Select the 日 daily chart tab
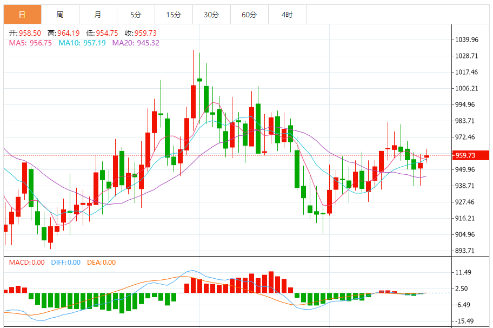Image resolution: width=493 pixels, height=328 pixels. (22, 15)
